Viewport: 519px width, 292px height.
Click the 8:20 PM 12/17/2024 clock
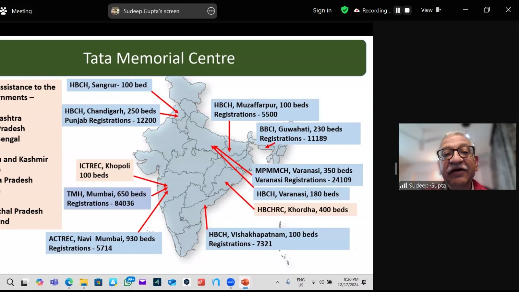pyautogui.click(x=348, y=282)
